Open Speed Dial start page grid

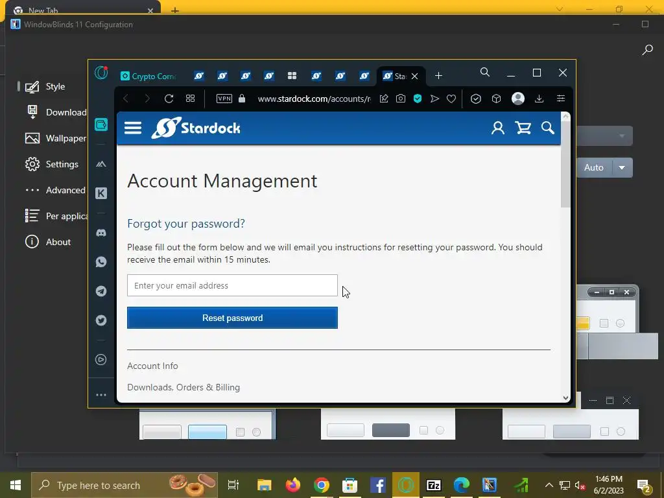point(190,99)
